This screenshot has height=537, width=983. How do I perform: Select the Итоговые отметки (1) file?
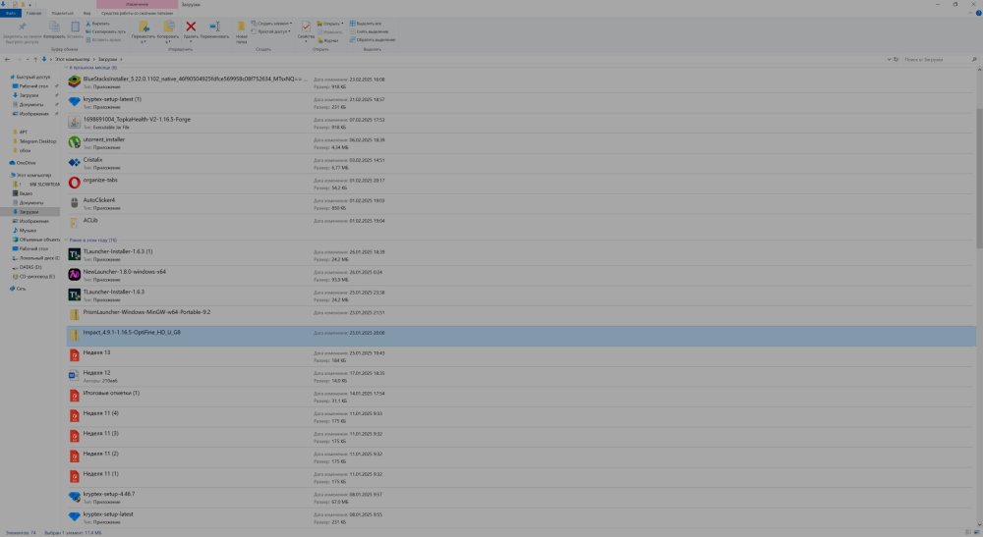coord(521,397)
